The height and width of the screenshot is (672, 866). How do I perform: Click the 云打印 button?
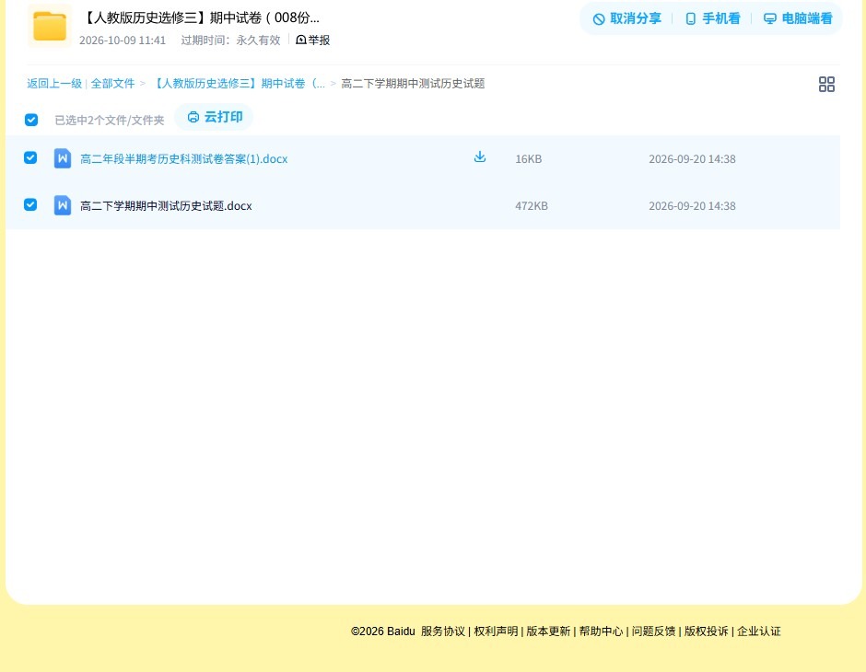click(215, 117)
